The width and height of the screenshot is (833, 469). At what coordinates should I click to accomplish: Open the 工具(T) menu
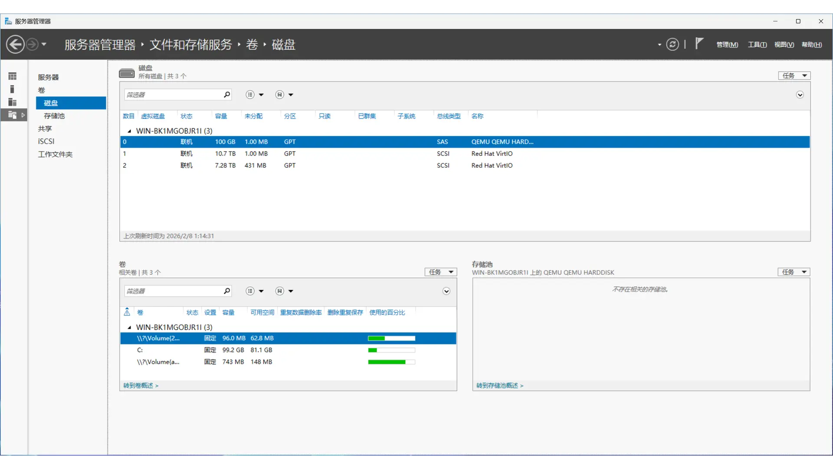coord(757,44)
